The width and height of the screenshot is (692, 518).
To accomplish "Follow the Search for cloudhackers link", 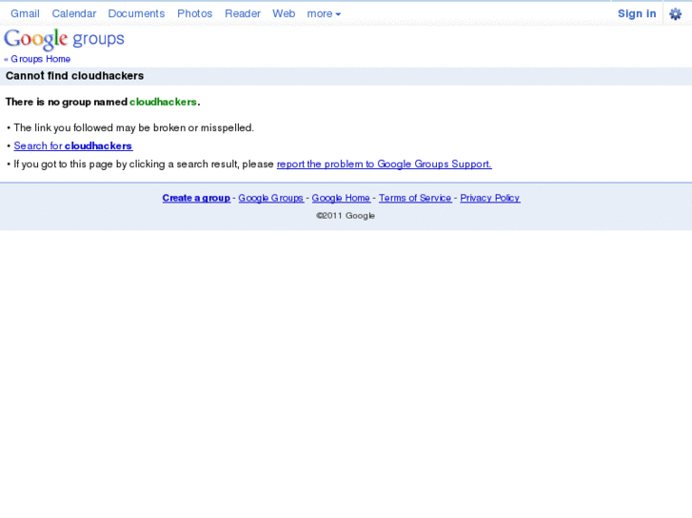I will 73,146.
